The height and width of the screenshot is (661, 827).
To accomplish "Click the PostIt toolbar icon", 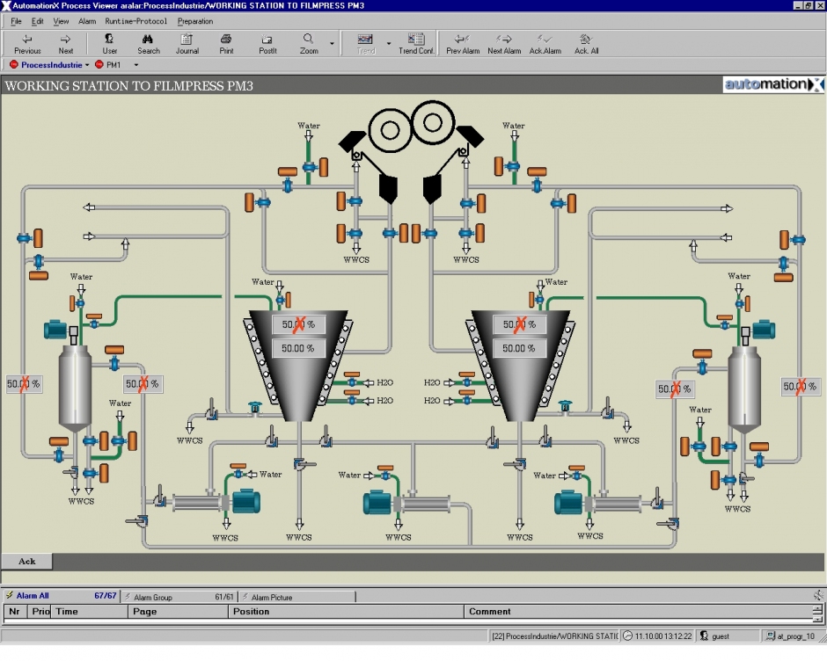I will click(x=267, y=44).
